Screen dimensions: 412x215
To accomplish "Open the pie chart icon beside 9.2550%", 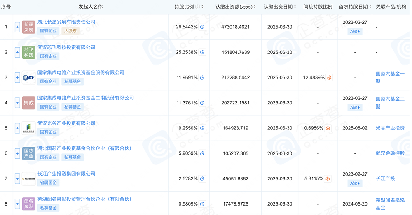I will point(202,128).
